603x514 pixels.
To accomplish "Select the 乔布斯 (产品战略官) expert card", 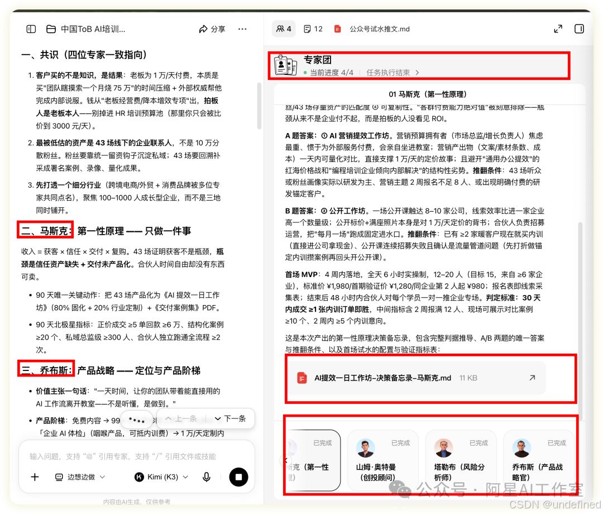I will point(539,460).
